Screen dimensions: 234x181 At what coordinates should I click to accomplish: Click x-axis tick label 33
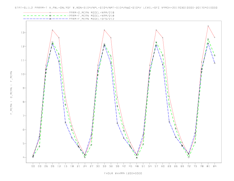click(104, 166)
